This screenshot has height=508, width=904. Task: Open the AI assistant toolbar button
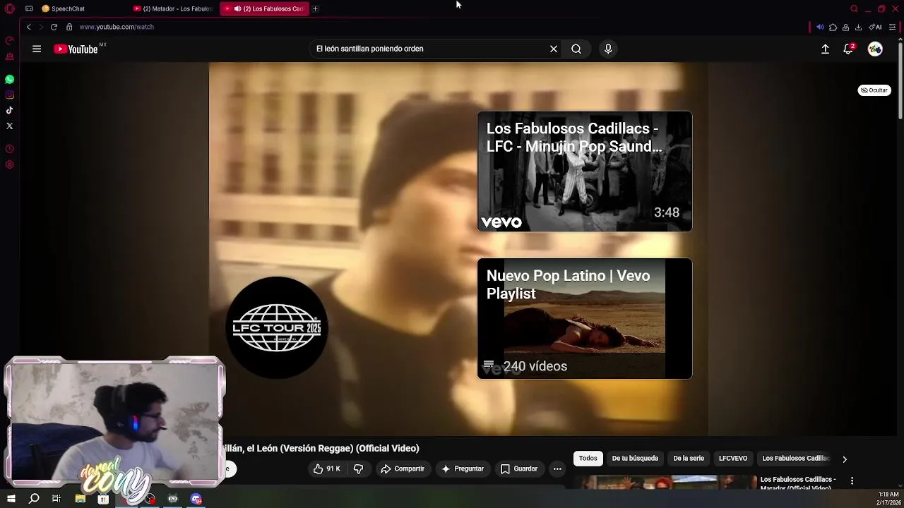(x=876, y=27)
